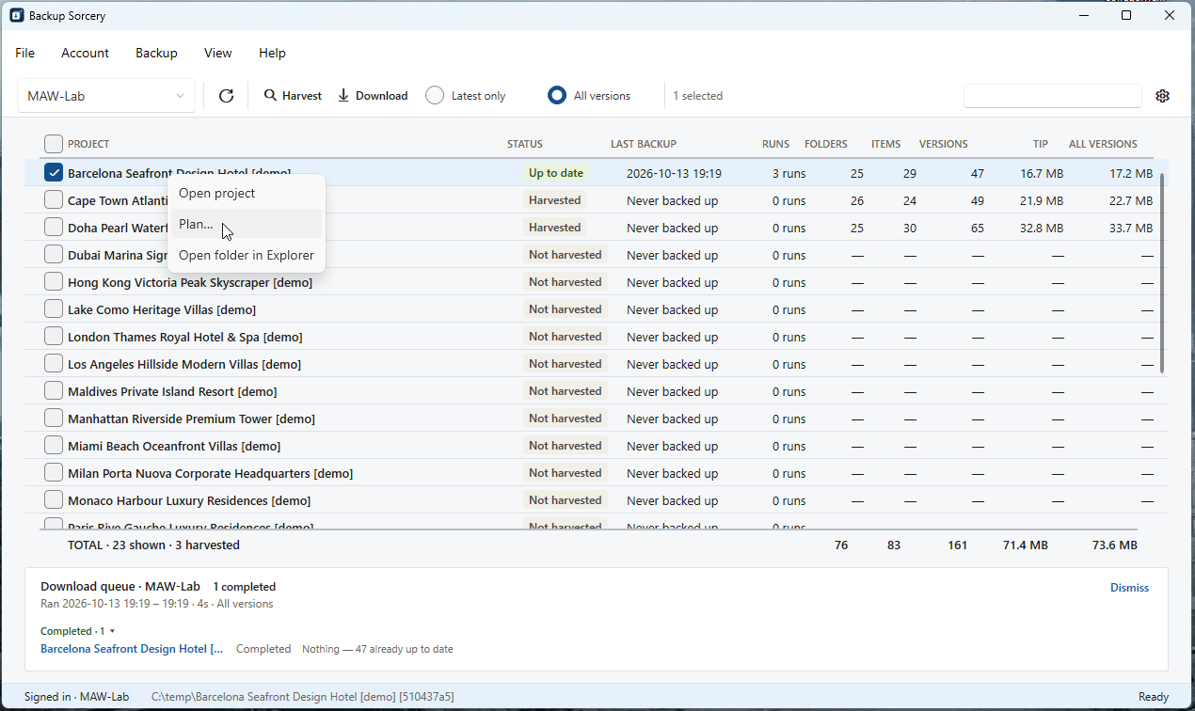
Task: Select the Lake Como Heritage Villas project name
Action: (x=162, y=309)
